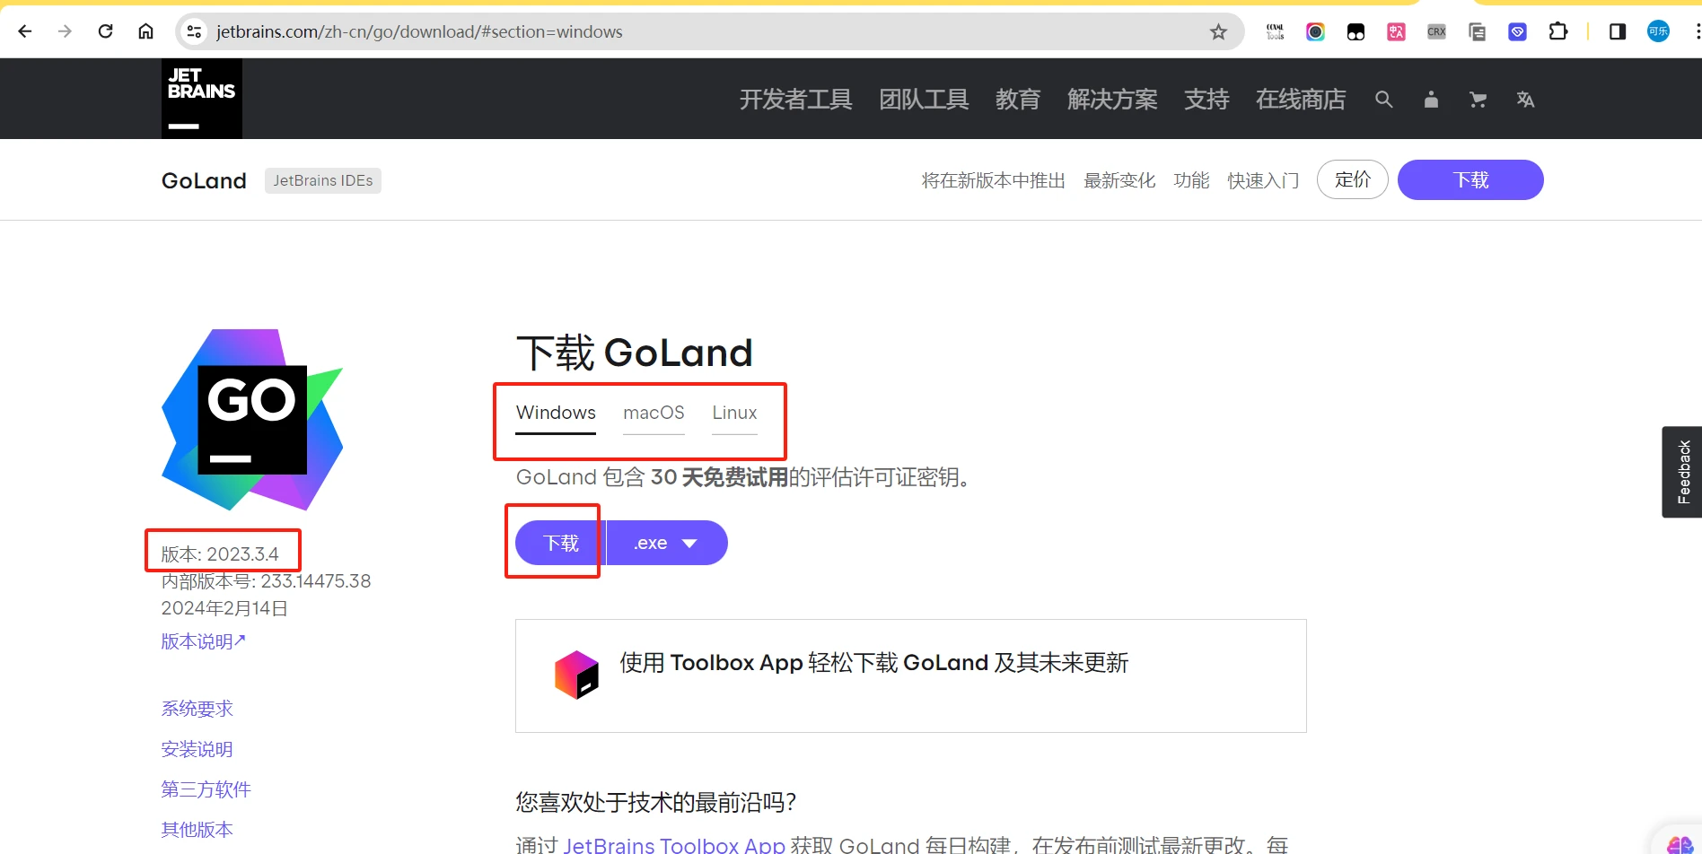Open the blue shield extension icon
The image size is (1702, 854).
tap(1517, 31)
